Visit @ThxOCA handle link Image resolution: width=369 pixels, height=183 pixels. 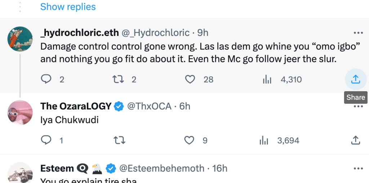click(149, 106)
